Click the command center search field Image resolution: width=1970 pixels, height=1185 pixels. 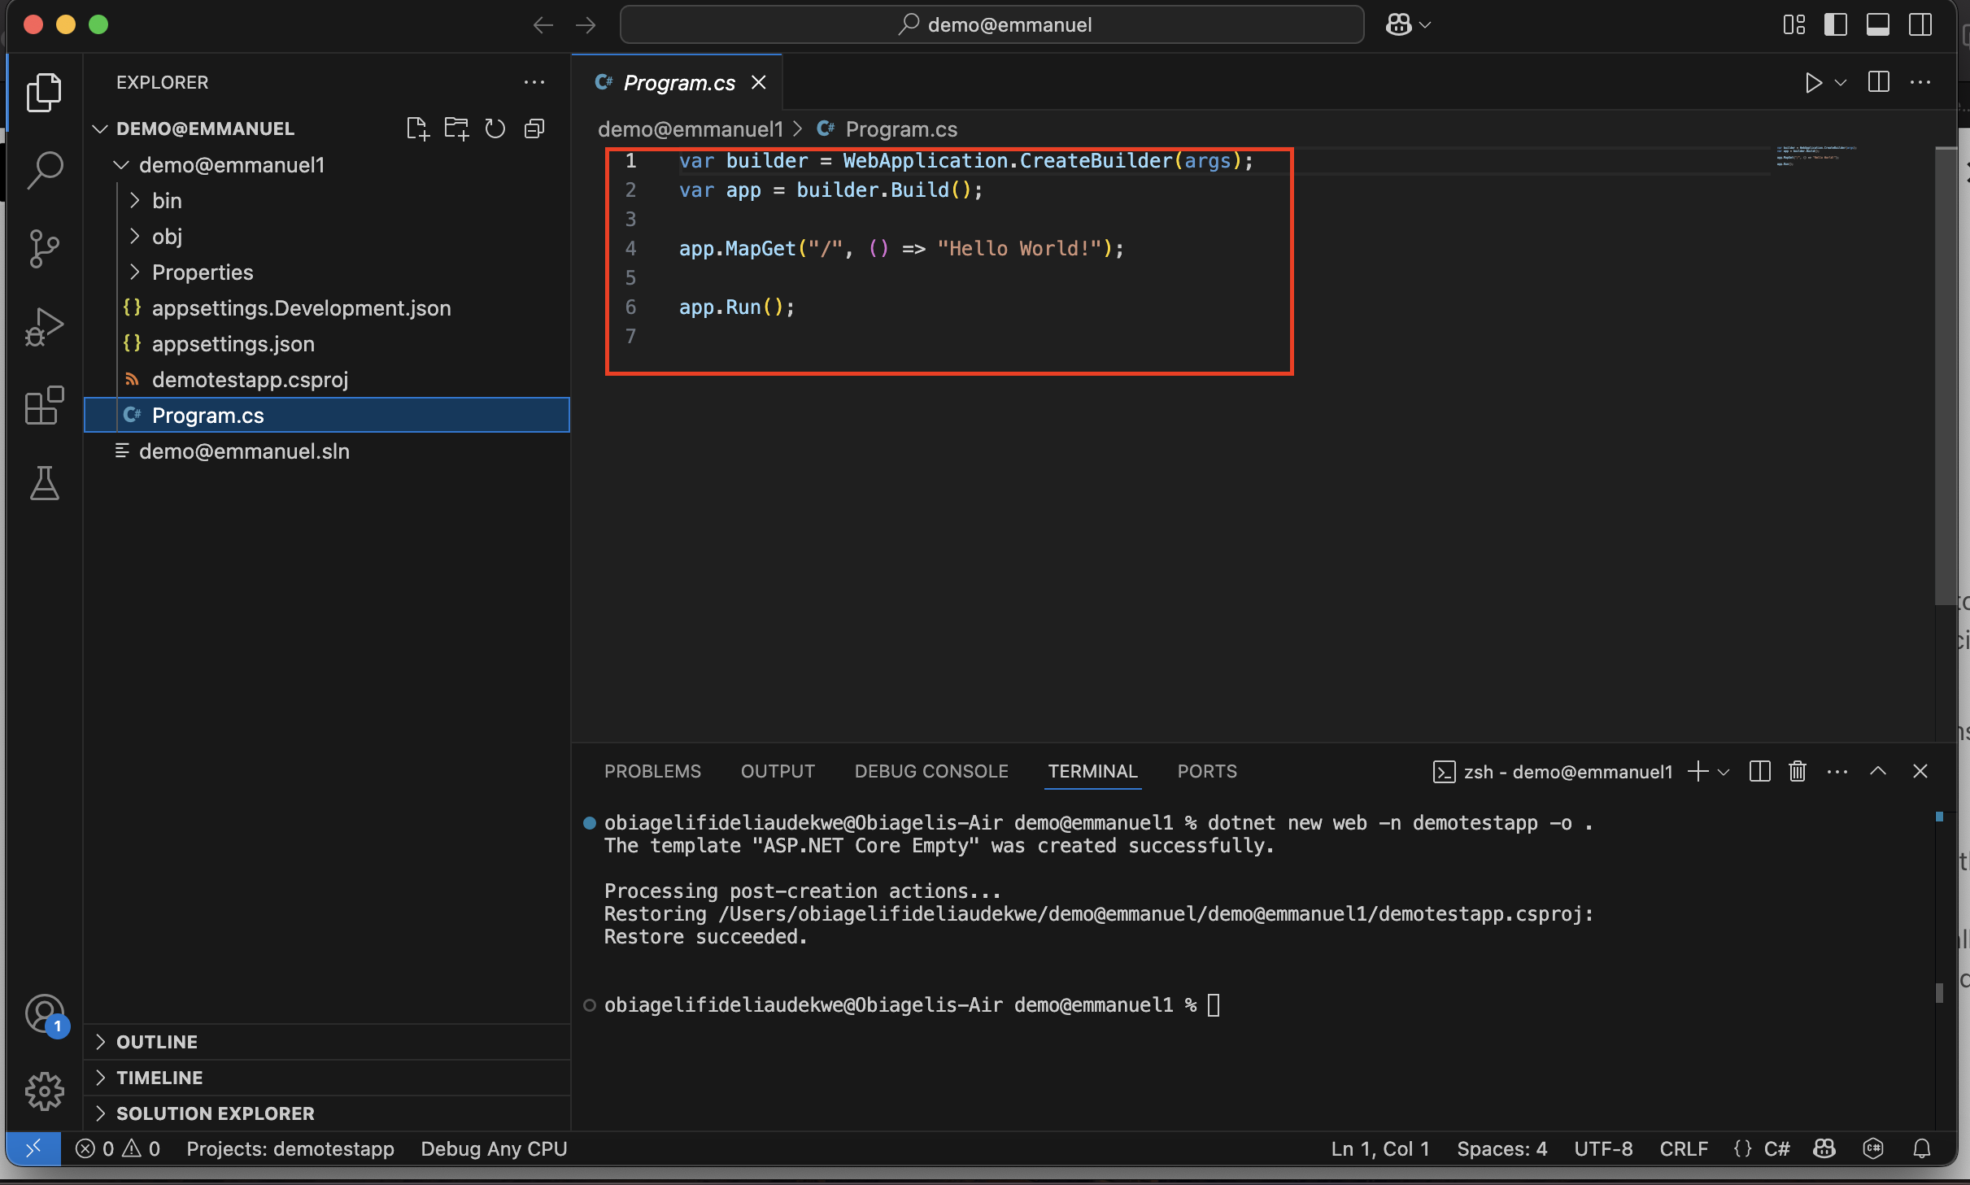coord(992,25)
